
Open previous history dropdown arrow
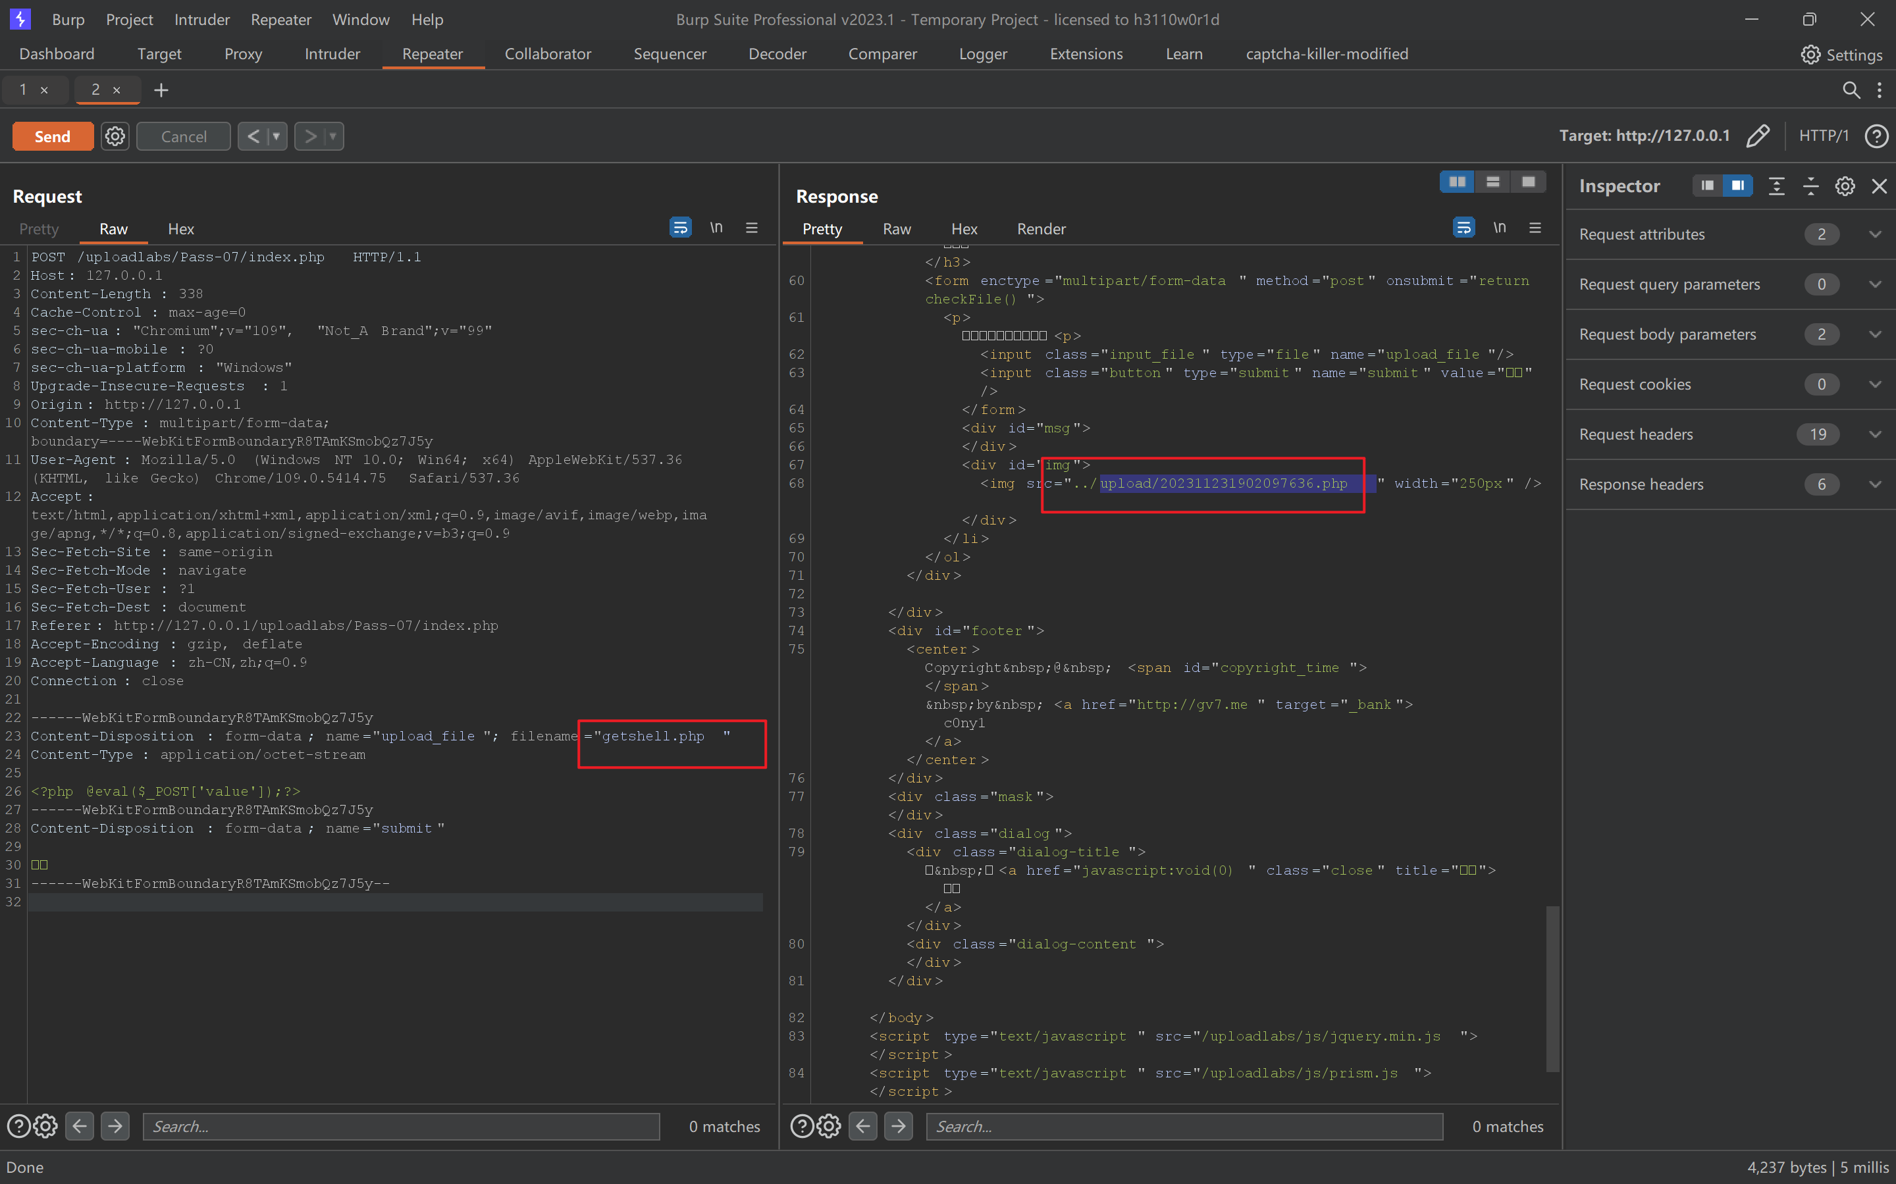click(x=276, y=136)
